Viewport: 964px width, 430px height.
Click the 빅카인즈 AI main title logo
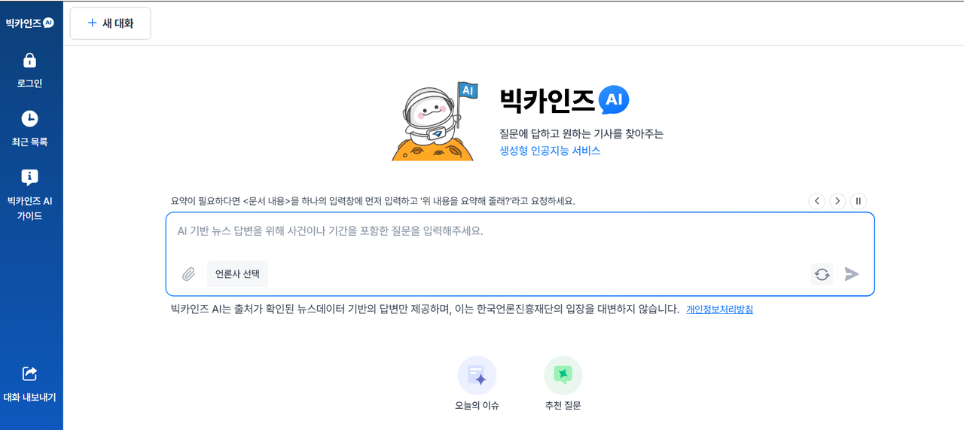point(564,99)
